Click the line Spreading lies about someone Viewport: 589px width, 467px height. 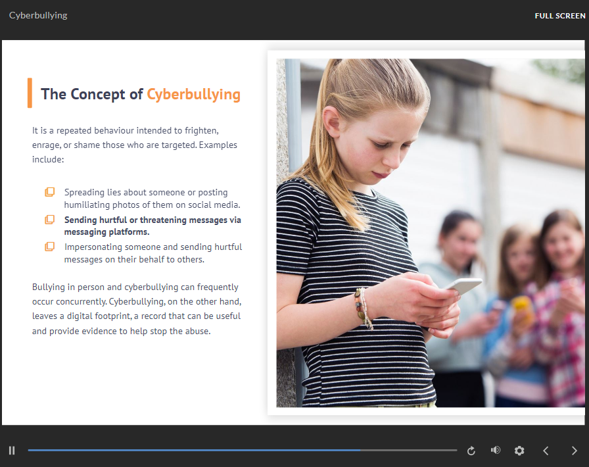(152, 198)
